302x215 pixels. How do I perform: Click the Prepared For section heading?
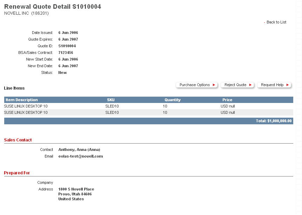[17, 173]
